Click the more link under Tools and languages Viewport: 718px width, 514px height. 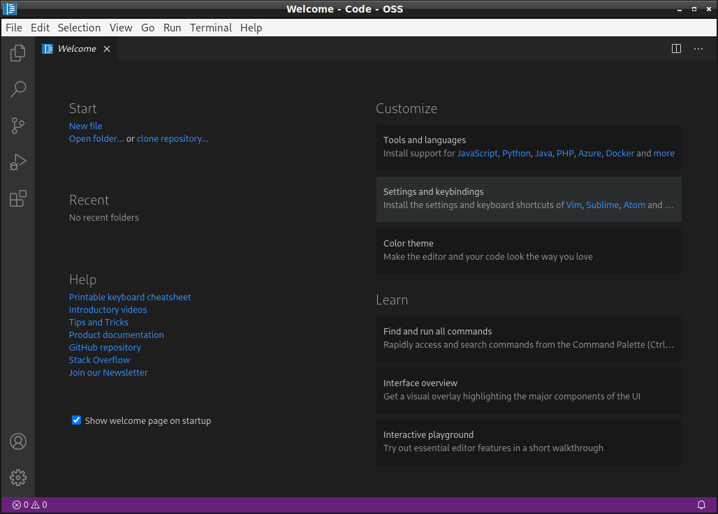pyautogui.click(x=664, y=154)
